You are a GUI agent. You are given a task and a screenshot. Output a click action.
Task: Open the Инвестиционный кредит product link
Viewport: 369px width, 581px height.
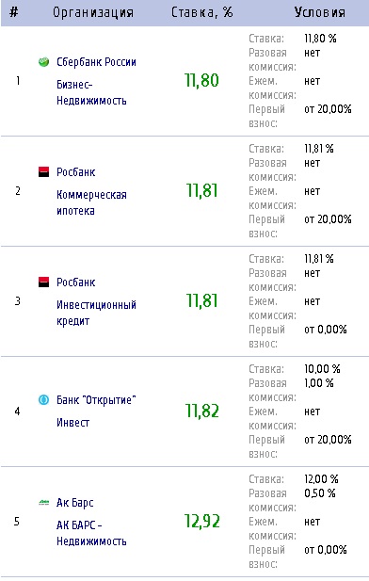click(96, 313)
